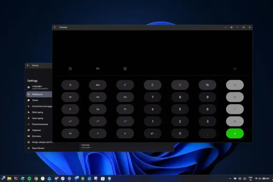Tap the ln function key
The width and height of the screenshot is (273, 182).
tap(70, 109)
